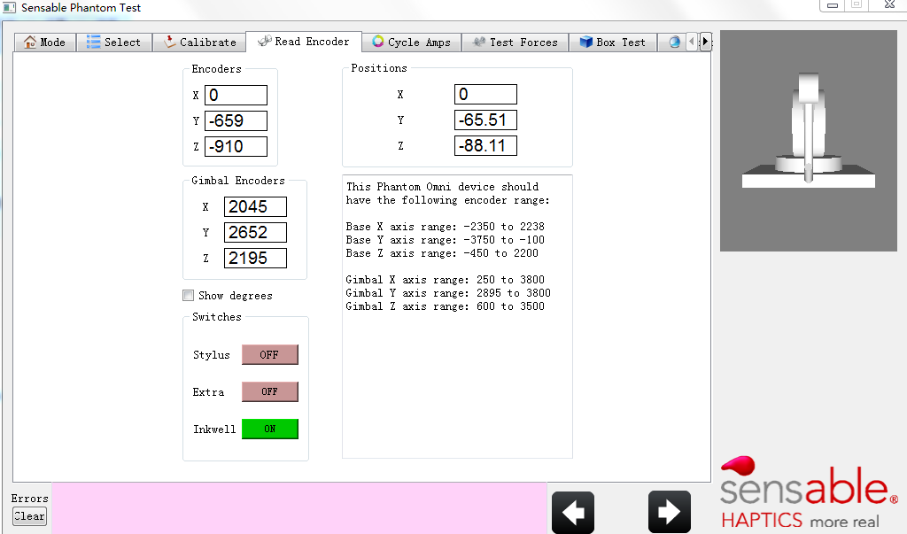The image size is (907, 534).
Task: Toggle the Stylus switch OFF button
Action: (x=269, y=354)
